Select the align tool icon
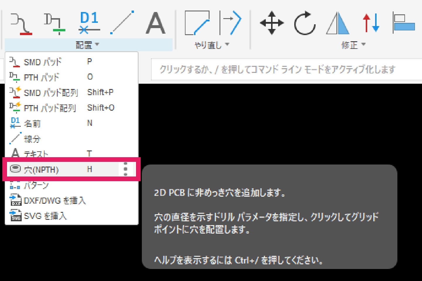Screen dimensions: 422x281 point(404,23)
